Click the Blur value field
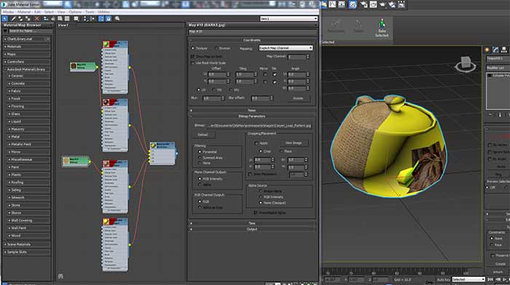 pyautogui.click(x=211, y=98)
